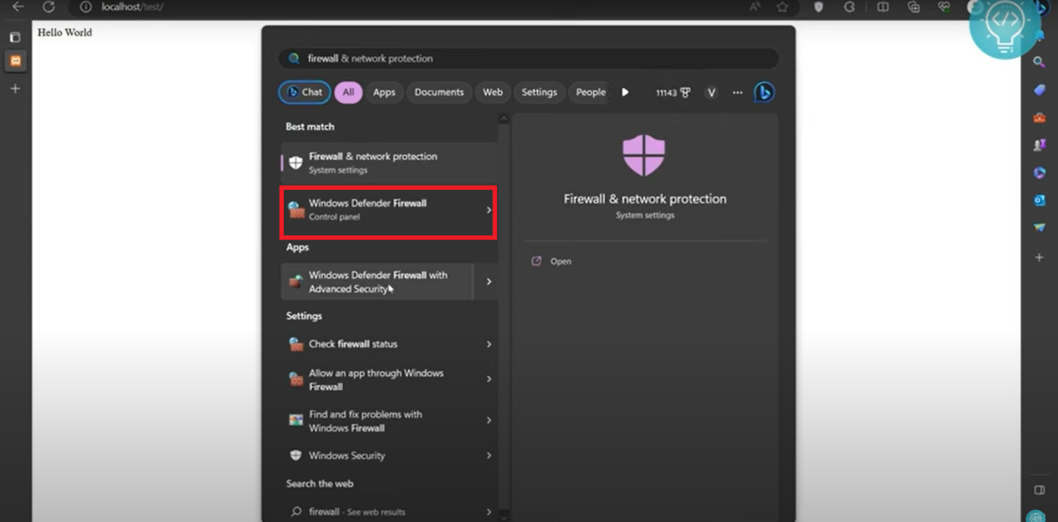Open the Chat button in search
1058x522 pixels.
pos(305,93)
